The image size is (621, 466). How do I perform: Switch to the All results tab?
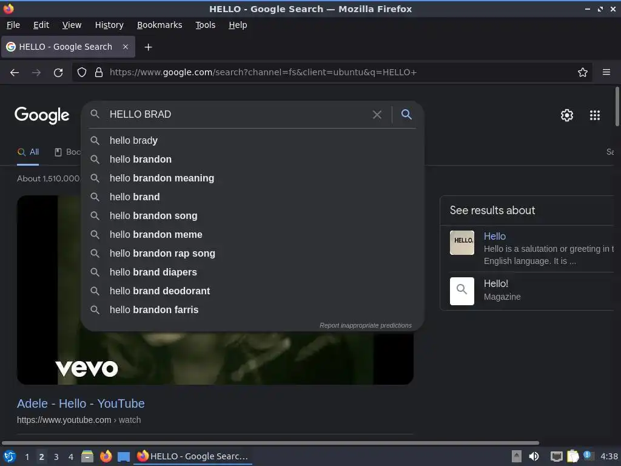coord(28,152)
